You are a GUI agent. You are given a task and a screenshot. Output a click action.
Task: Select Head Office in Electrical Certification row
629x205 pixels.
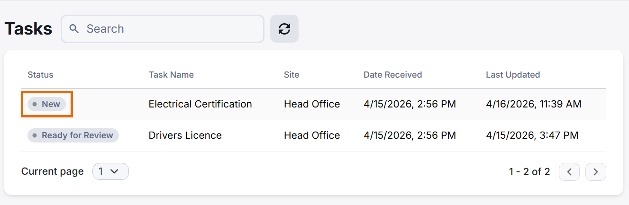(x=312, y=104)
